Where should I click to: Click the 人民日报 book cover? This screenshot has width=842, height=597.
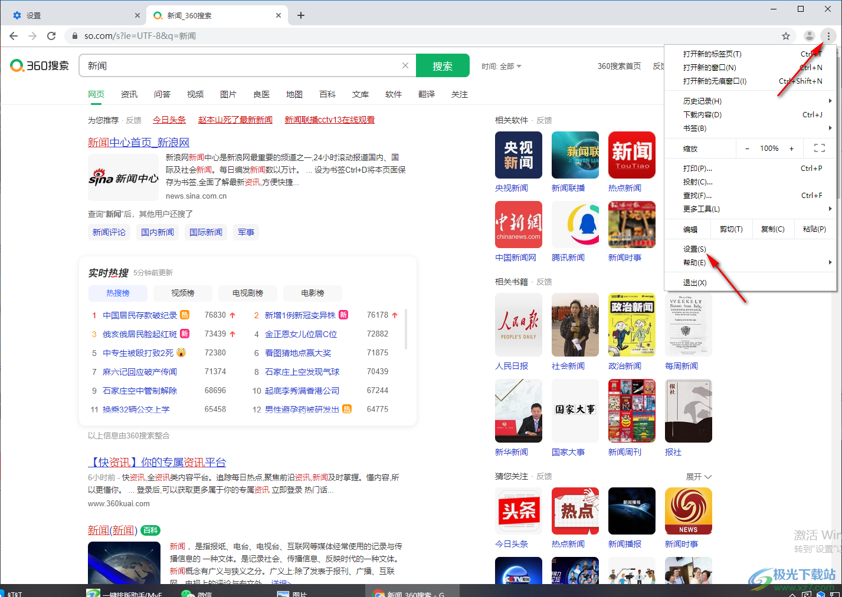(519, 325)
